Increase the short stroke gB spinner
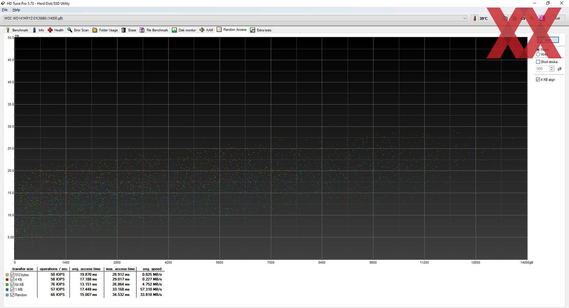 pyautogui.click(x=552, y=67)
